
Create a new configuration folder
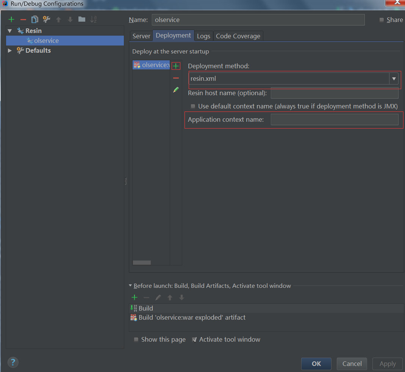(x=82, y=19)
